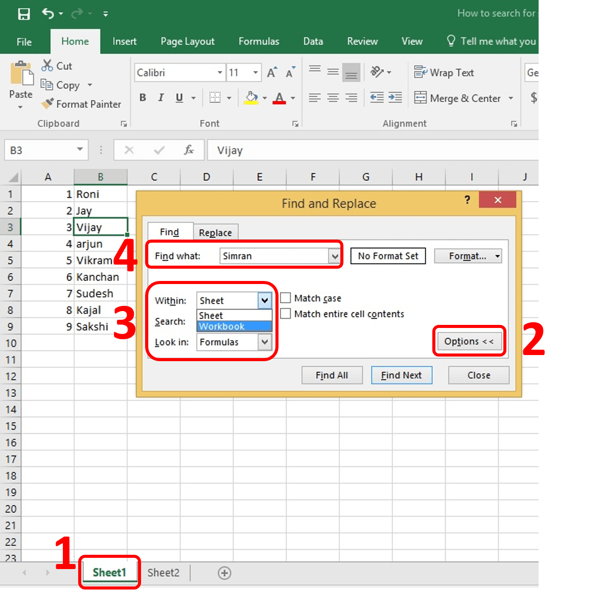Click the Borders icon
Viewport: 603px width, 613px height.
tap(215, 98)
